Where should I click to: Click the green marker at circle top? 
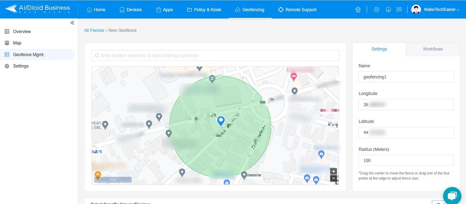click(x=212, y=79)
